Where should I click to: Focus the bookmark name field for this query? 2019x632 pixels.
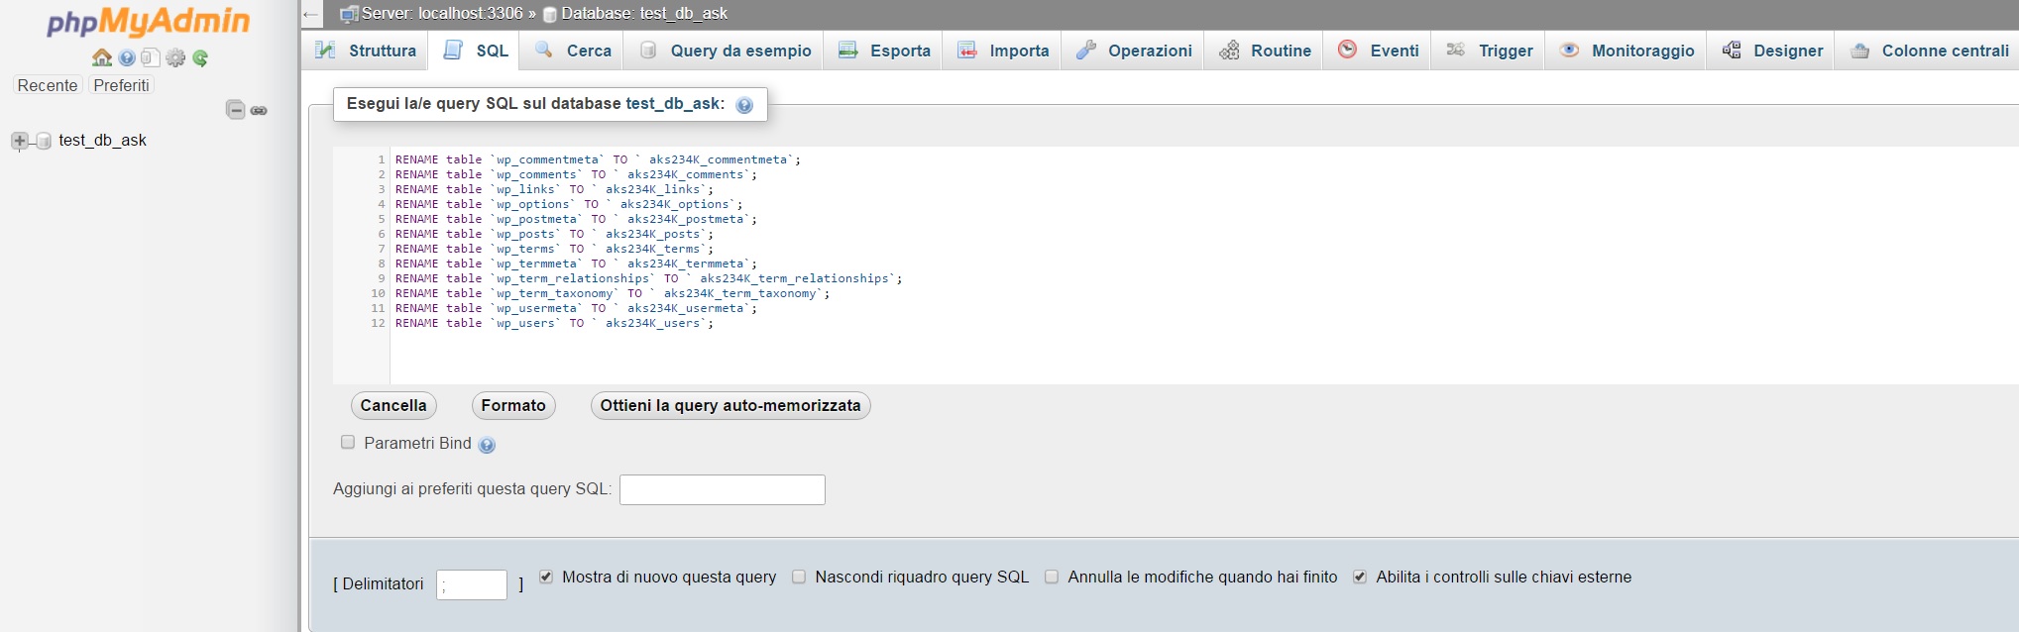point(723,489)
